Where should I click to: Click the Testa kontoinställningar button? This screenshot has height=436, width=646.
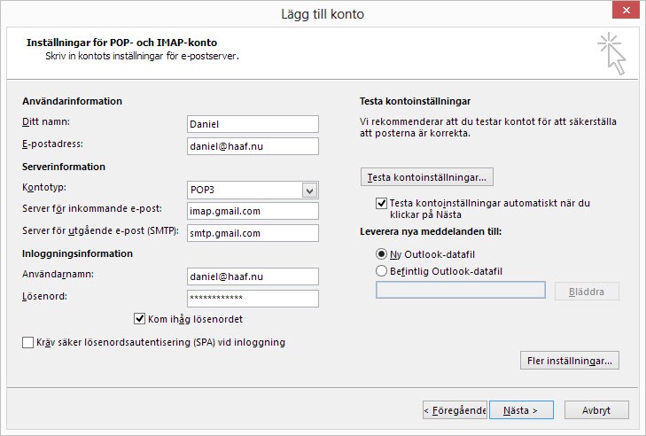coord(427,177)
